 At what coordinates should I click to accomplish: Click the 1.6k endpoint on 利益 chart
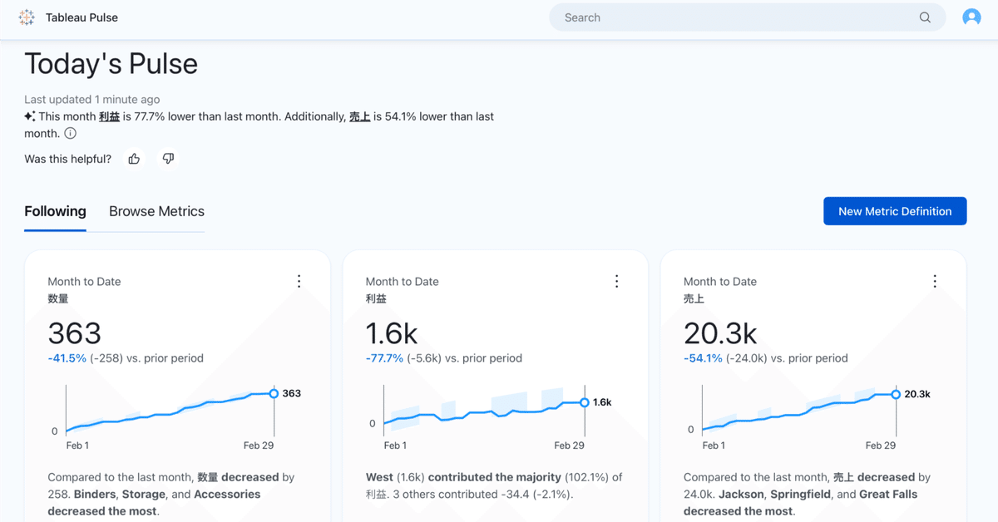(x=585, y=402)
